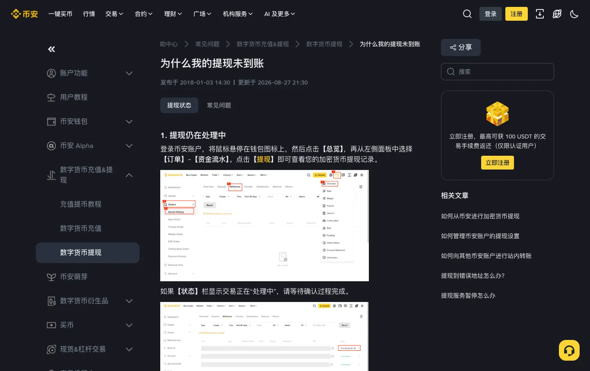Open the Binance logo homepage link
The image size is (590, 371).
24,14
